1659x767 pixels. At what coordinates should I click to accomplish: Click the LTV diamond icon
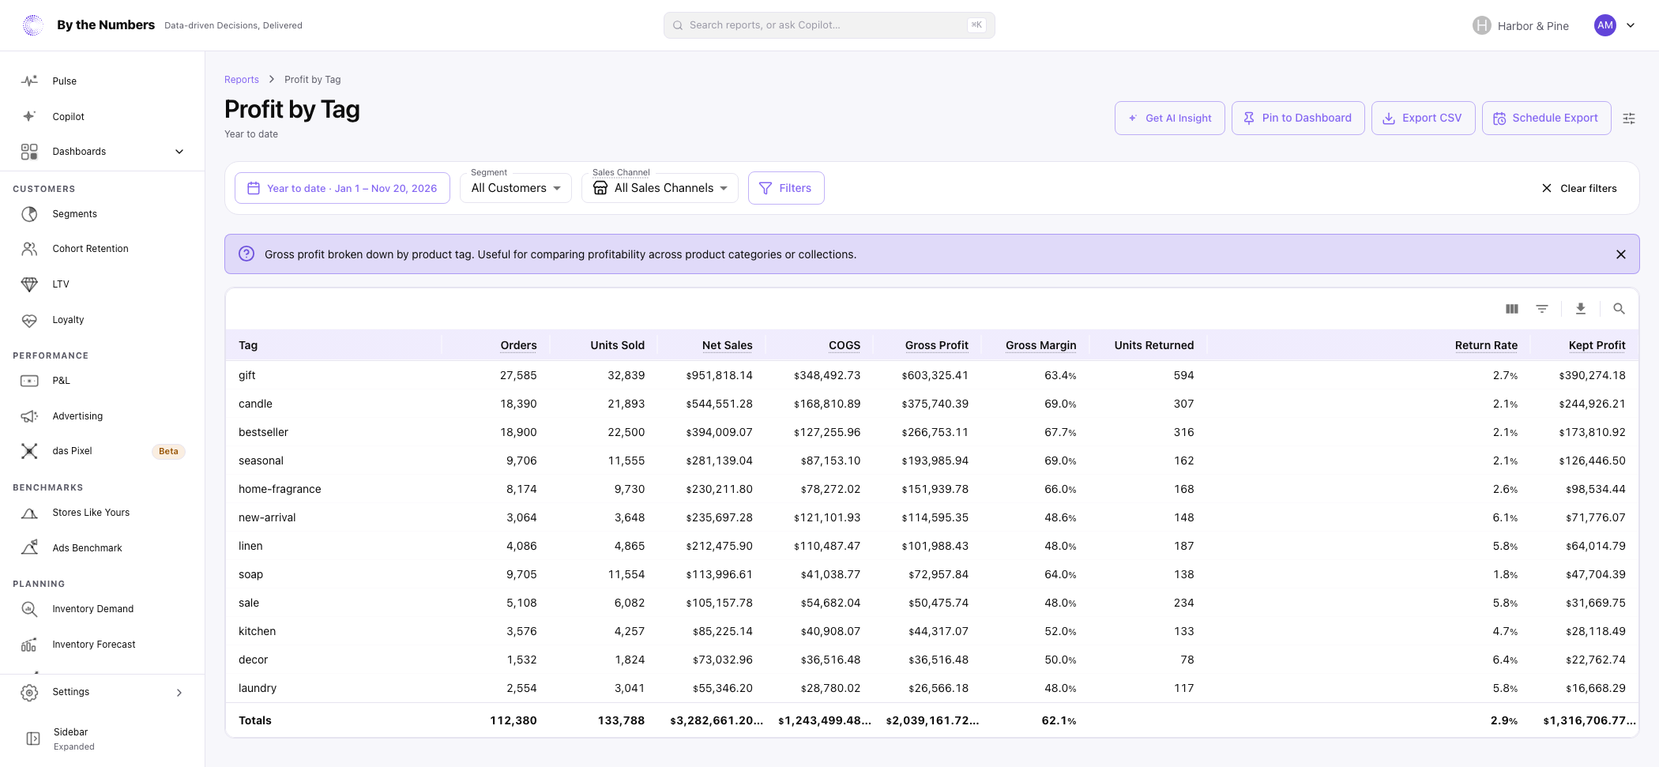(29, 284)
